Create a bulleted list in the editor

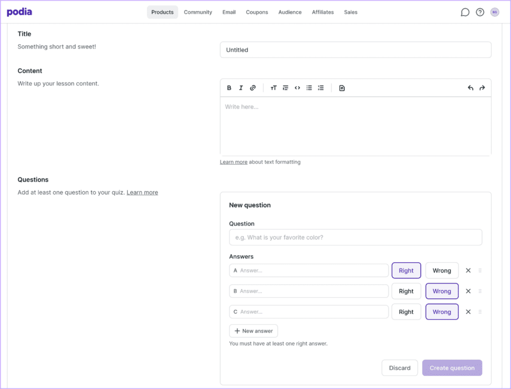[309, 88]
